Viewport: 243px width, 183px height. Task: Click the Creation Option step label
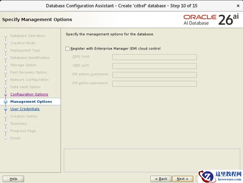(x=24, y=116)
